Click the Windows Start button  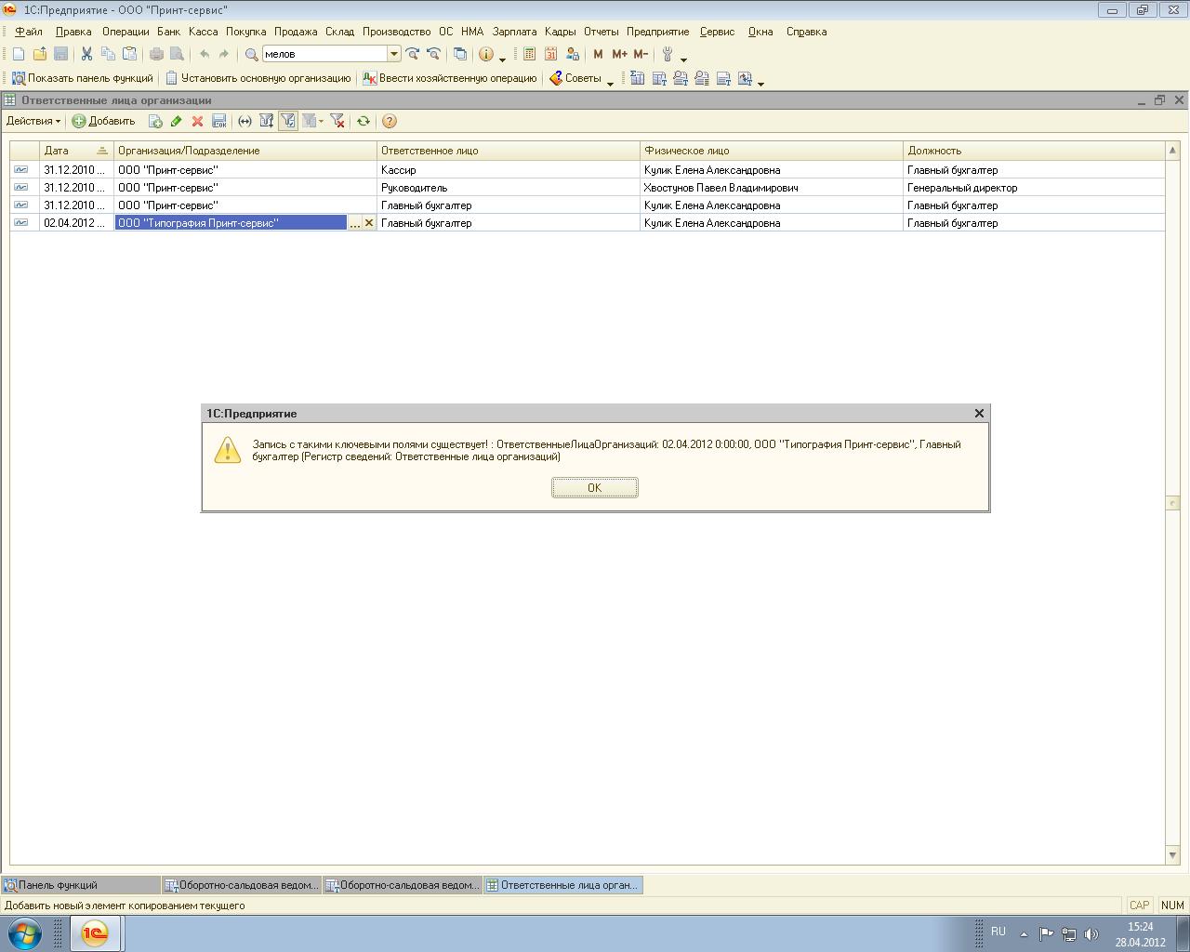tap(25, 933)
